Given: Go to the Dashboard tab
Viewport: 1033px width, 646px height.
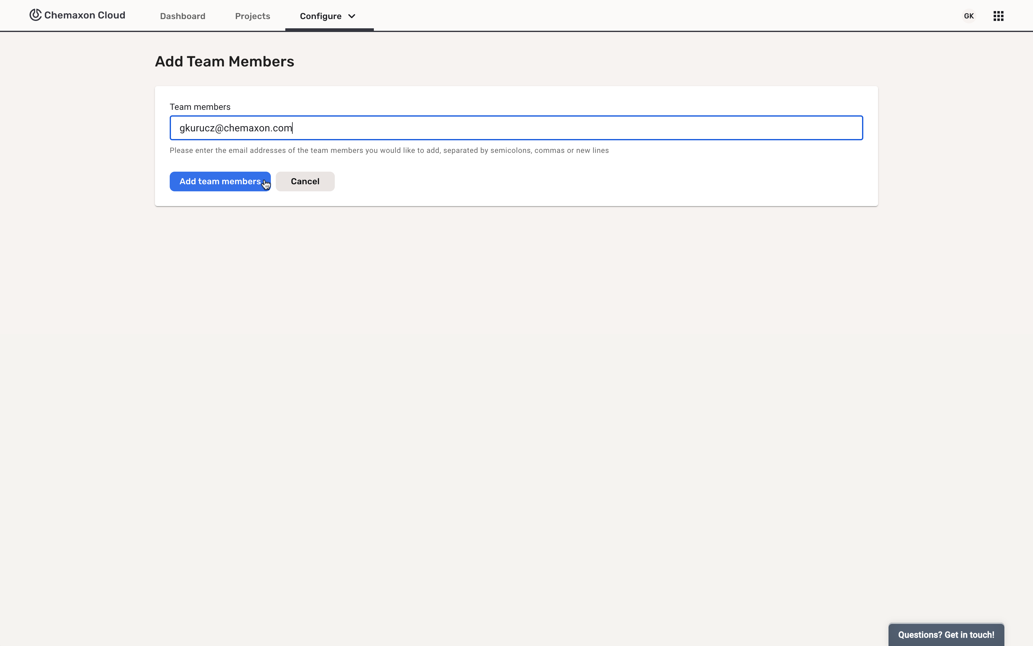Looking at the screenshot, I should pyautogui.click(x=182, y=16).
